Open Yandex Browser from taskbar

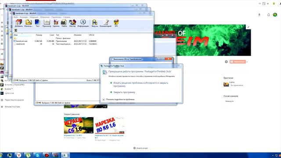19,155
